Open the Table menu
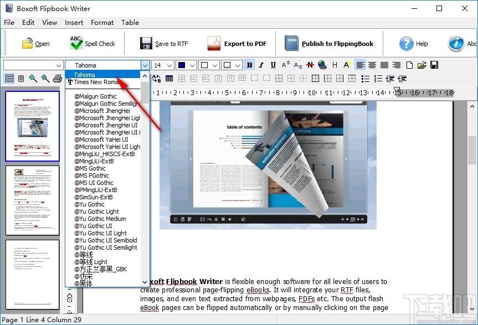 [x=130, y=23]
